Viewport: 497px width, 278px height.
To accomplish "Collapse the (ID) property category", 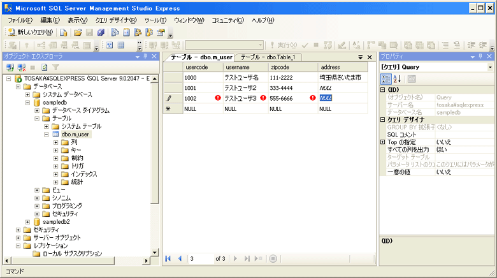I will pos(382,90).
